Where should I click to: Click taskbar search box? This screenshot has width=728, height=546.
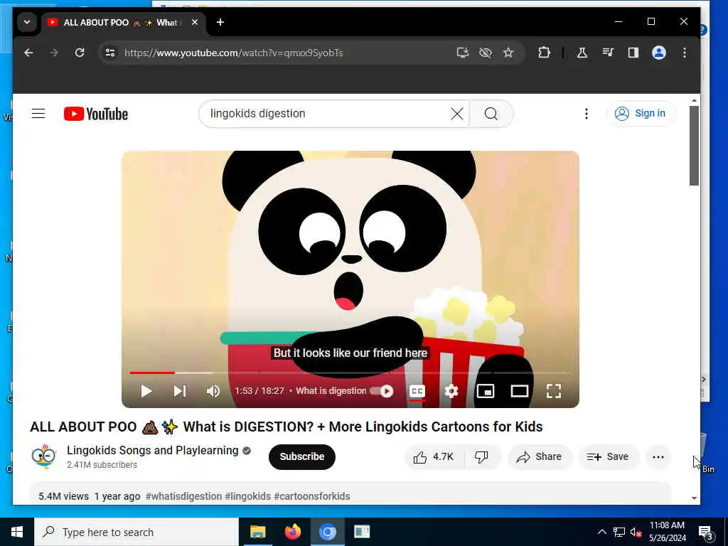coord(136,532)
